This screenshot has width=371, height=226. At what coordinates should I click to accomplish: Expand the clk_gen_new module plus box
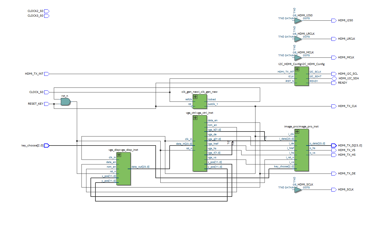click(x=195, y=97)
